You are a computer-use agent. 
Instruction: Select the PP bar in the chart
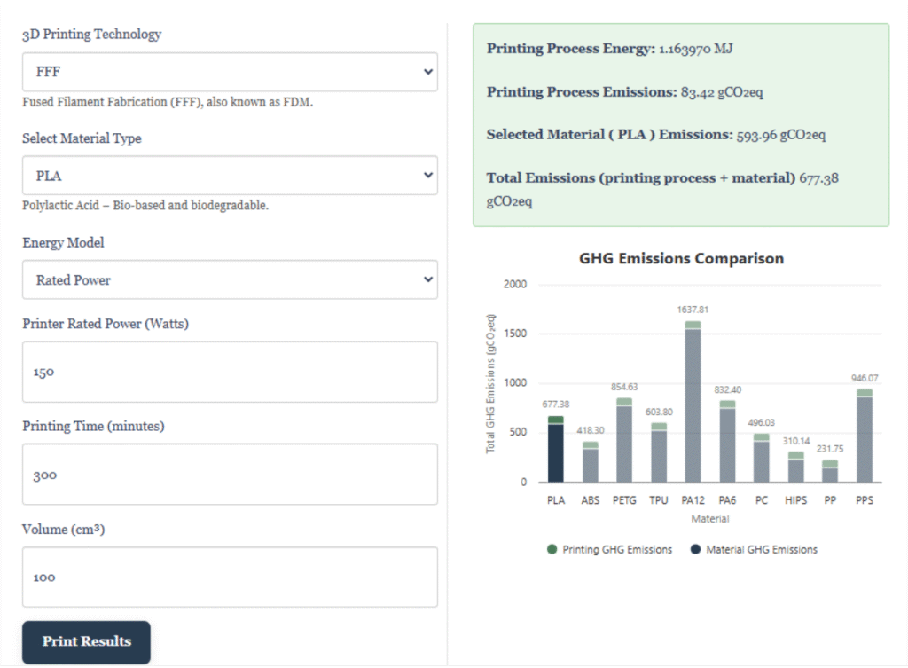coord(830,474)
